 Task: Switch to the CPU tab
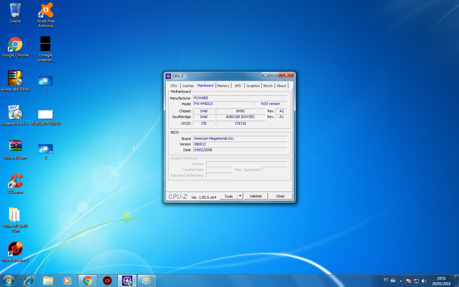click(x=174, y=86)
